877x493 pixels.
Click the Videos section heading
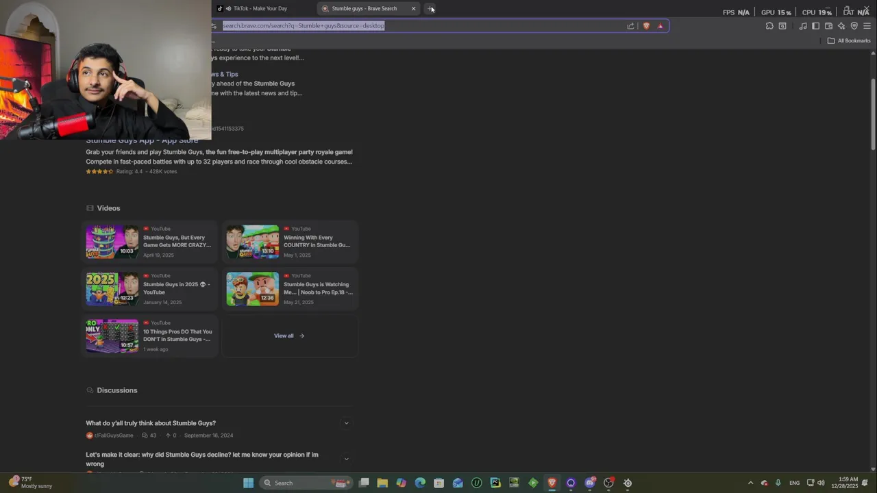click(x=108, y=208)
